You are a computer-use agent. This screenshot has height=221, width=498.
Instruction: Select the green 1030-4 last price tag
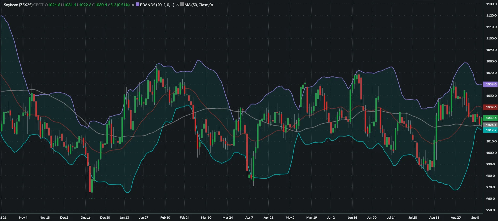point(491,118)
